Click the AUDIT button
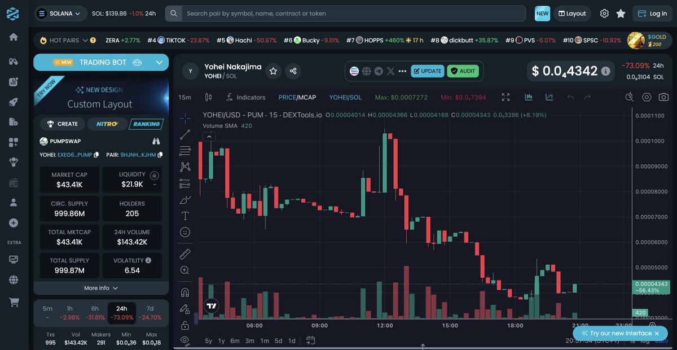677x350 pixels. (x=463, y=71)
